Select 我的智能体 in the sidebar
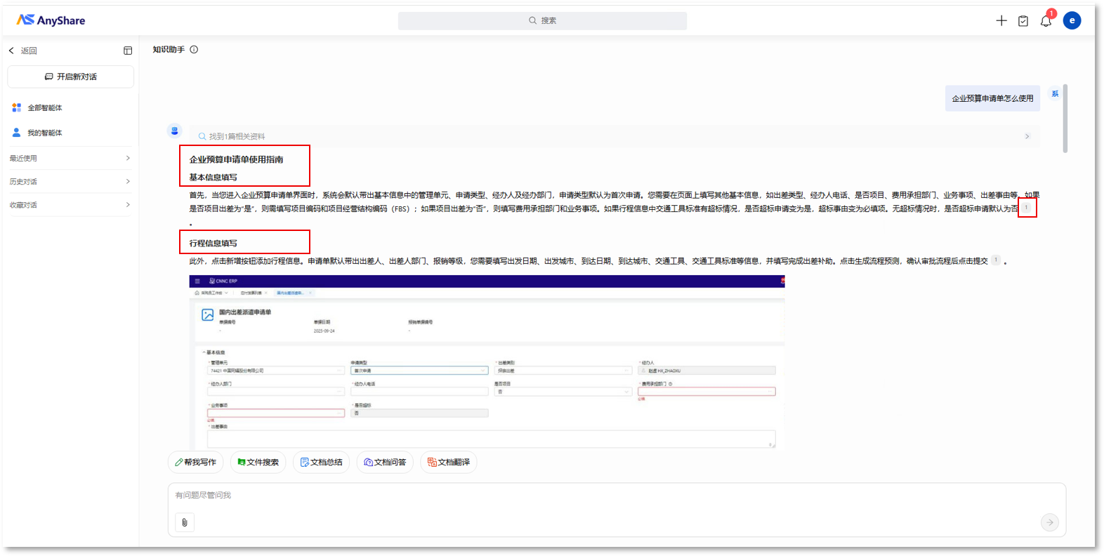This screenshot has height=556, width=1104. pyautogui.click(x=45, y=133)
